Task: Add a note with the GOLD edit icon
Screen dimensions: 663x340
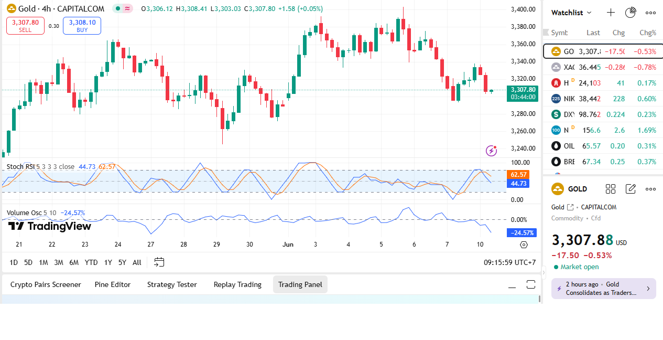Action: click(x=631, y=189)
